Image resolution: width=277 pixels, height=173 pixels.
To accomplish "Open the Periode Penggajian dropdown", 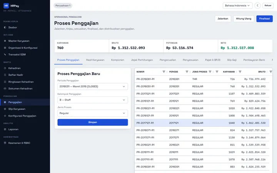I will (x=93, y=86).
